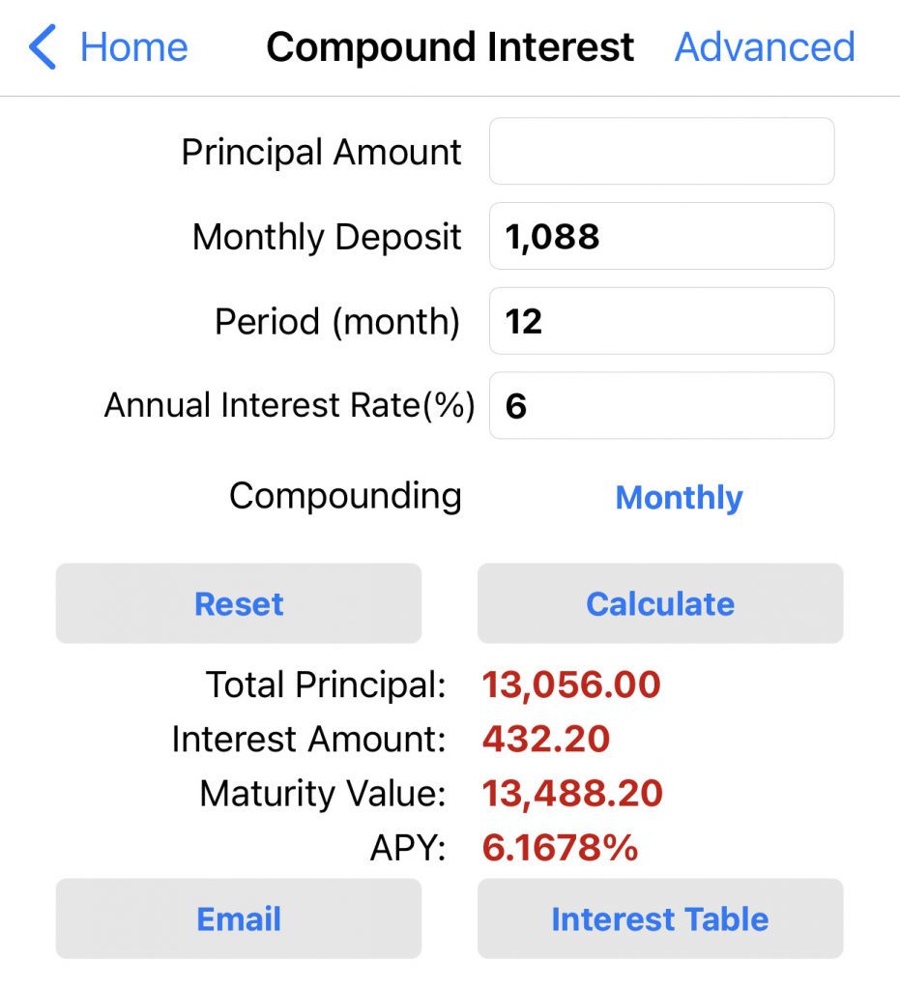Hit the Calculate button
The width and height of the screenshot is (900, 990).
660,604
